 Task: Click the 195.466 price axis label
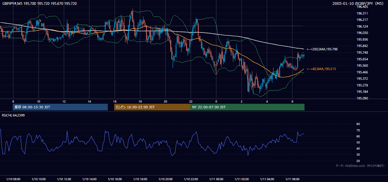(362, 72)
